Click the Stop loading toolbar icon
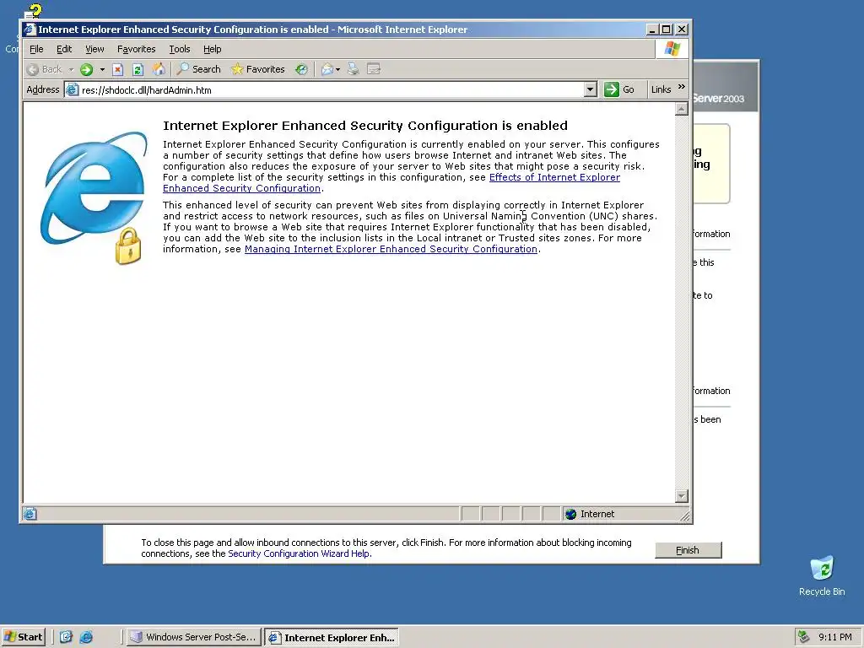Screen dimensions: 864x648 click(117, 69)
